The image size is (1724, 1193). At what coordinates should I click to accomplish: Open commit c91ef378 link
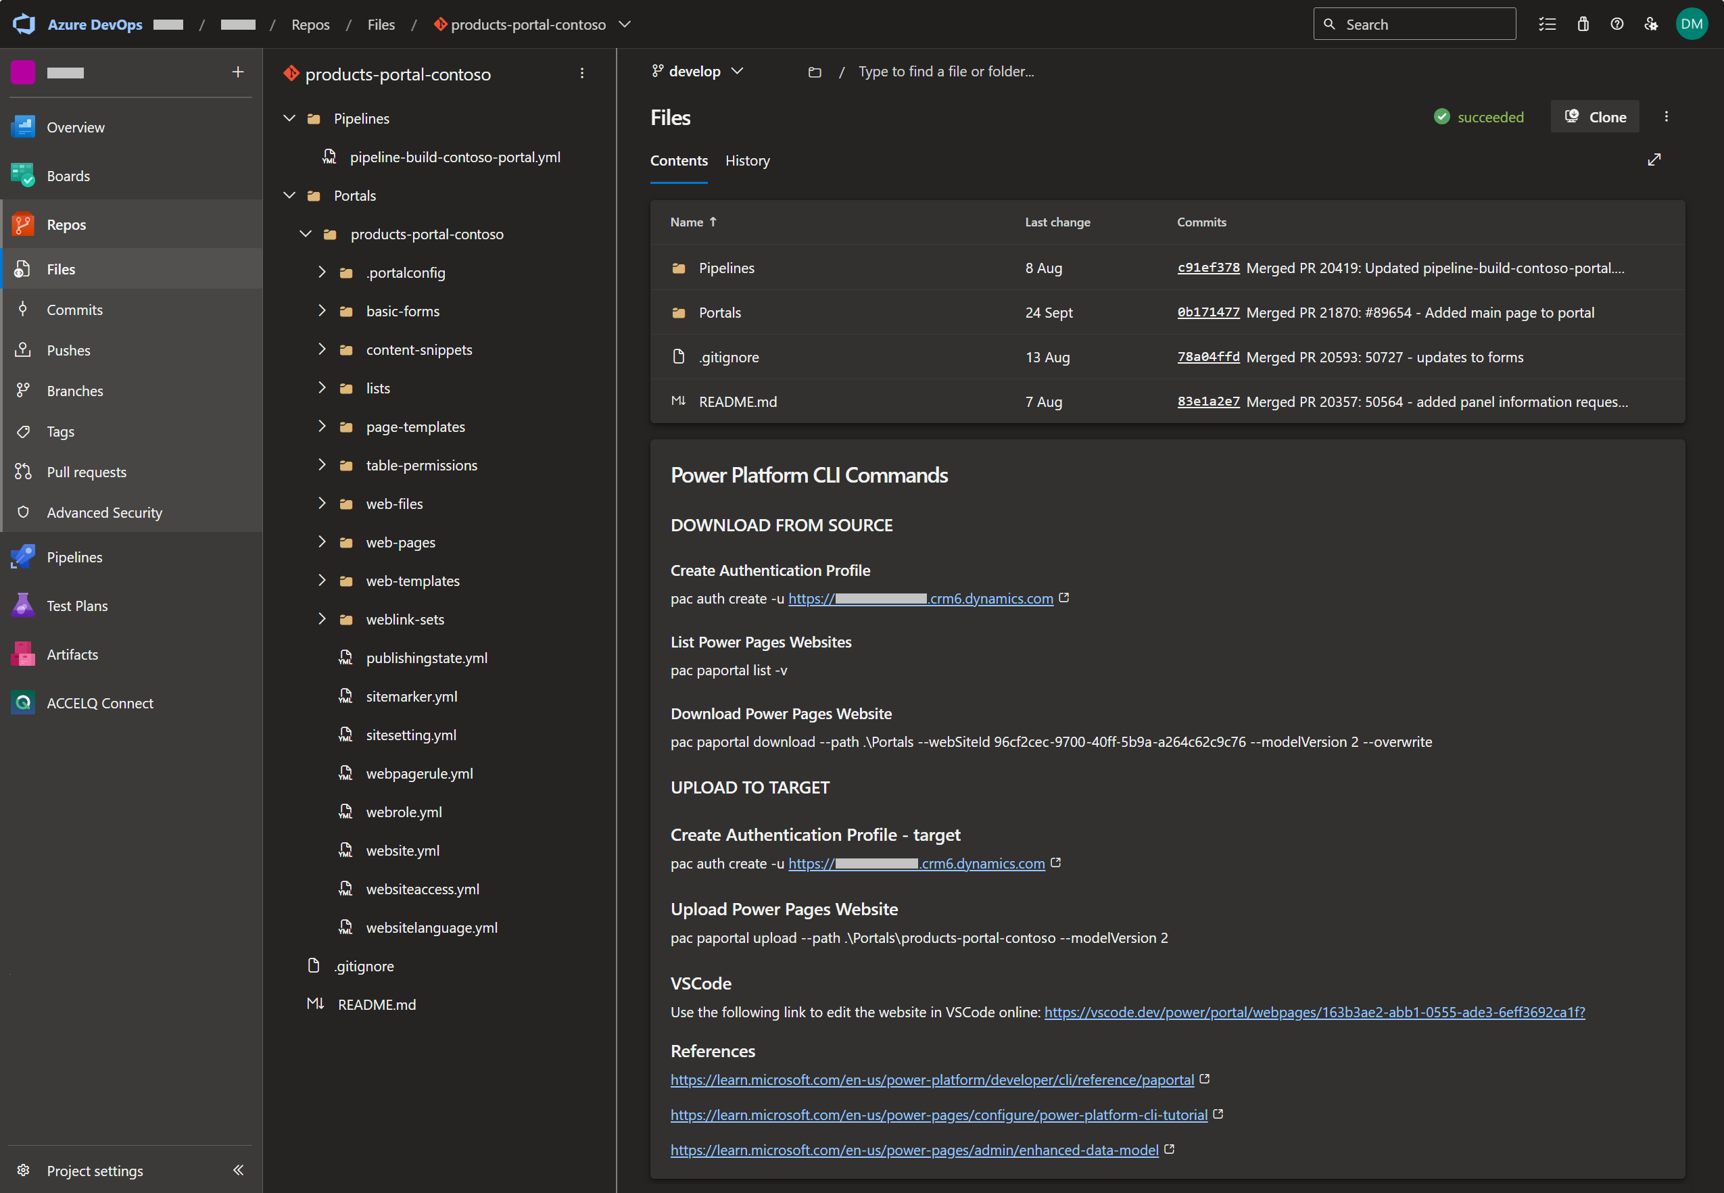tap(1207, 268)
